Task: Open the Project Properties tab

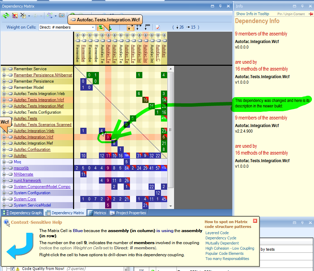Action: (128, 213)
